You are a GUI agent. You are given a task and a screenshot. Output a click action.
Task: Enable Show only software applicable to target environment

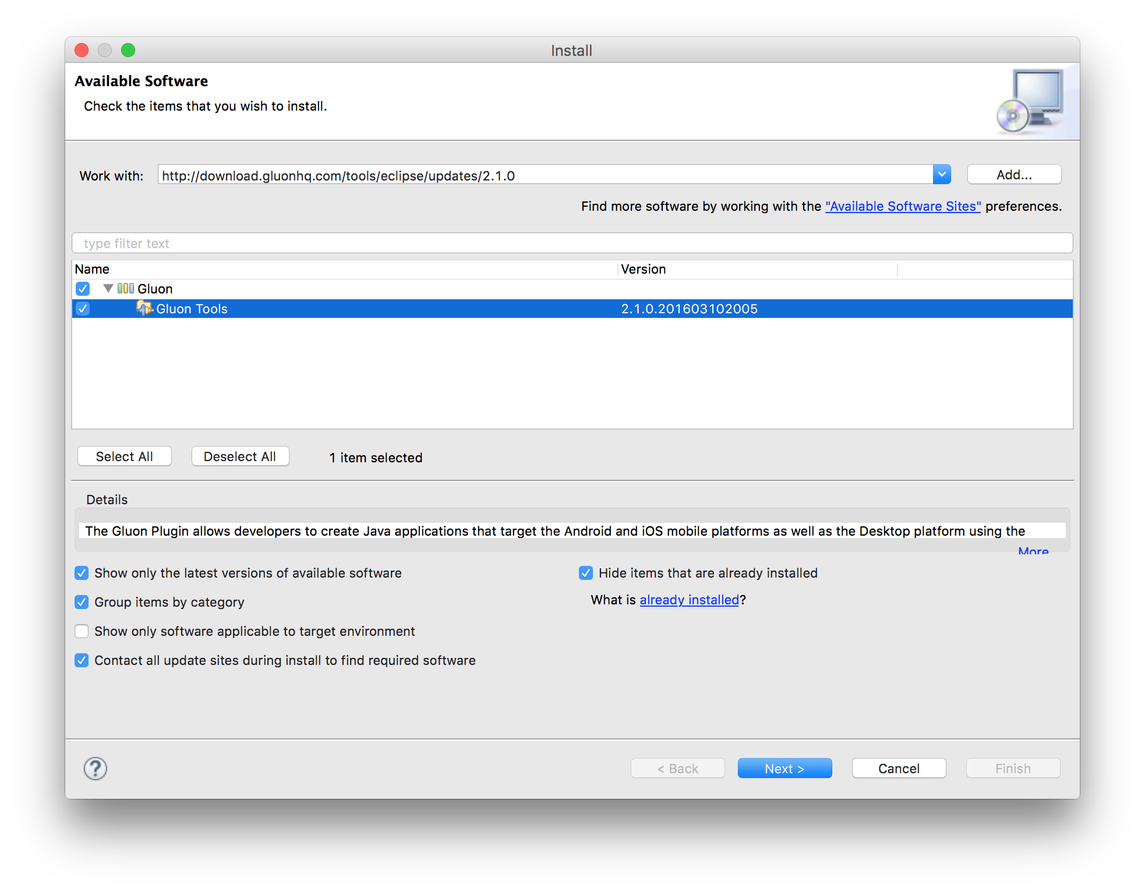[82, 631]
